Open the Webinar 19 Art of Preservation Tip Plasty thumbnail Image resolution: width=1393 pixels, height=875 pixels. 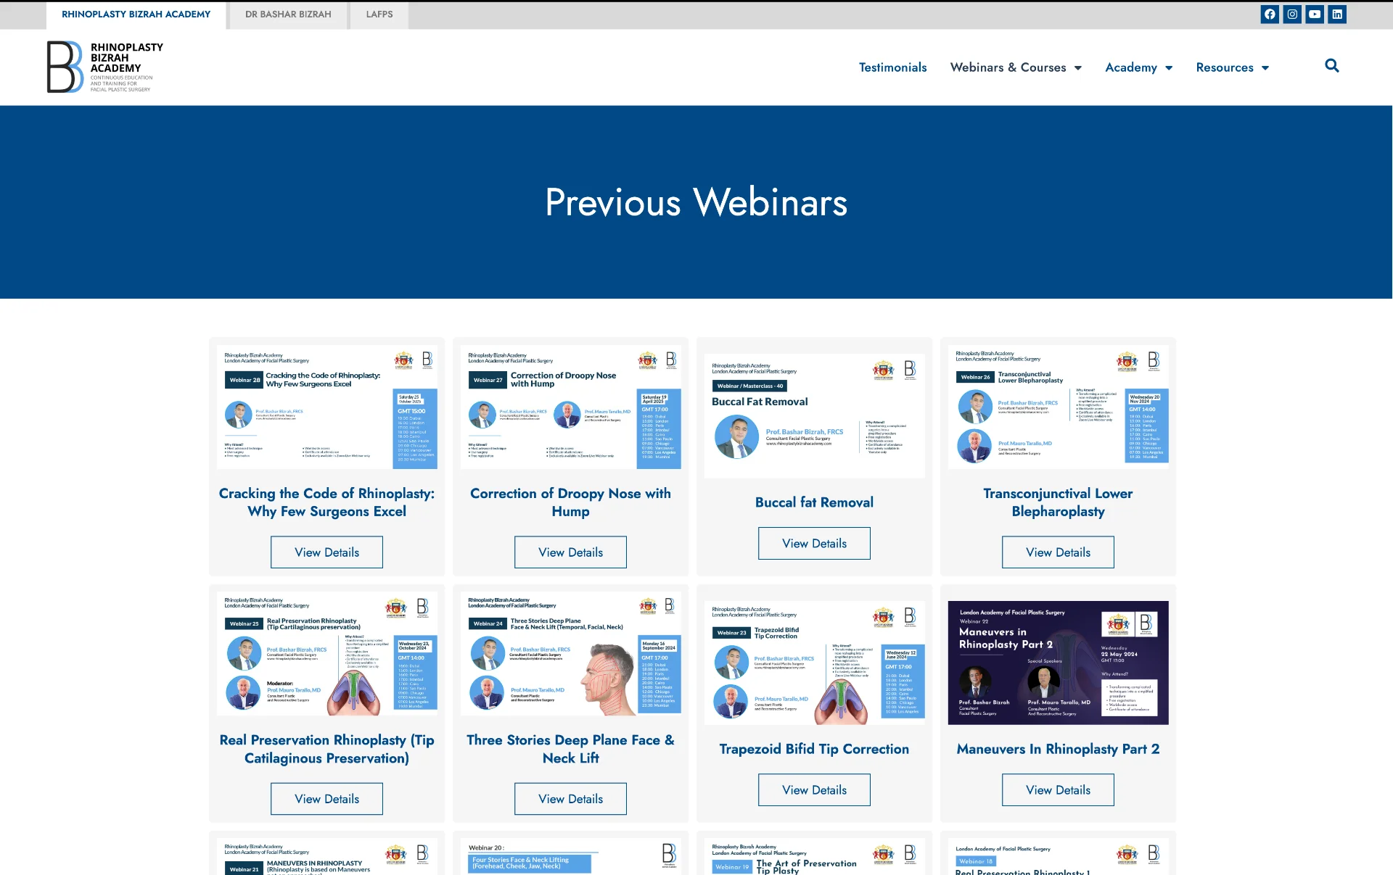pos(814,857)
